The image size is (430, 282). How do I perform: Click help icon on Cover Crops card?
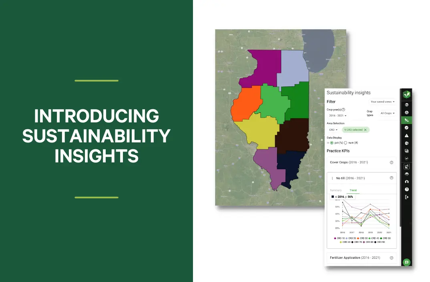[391, 162]
